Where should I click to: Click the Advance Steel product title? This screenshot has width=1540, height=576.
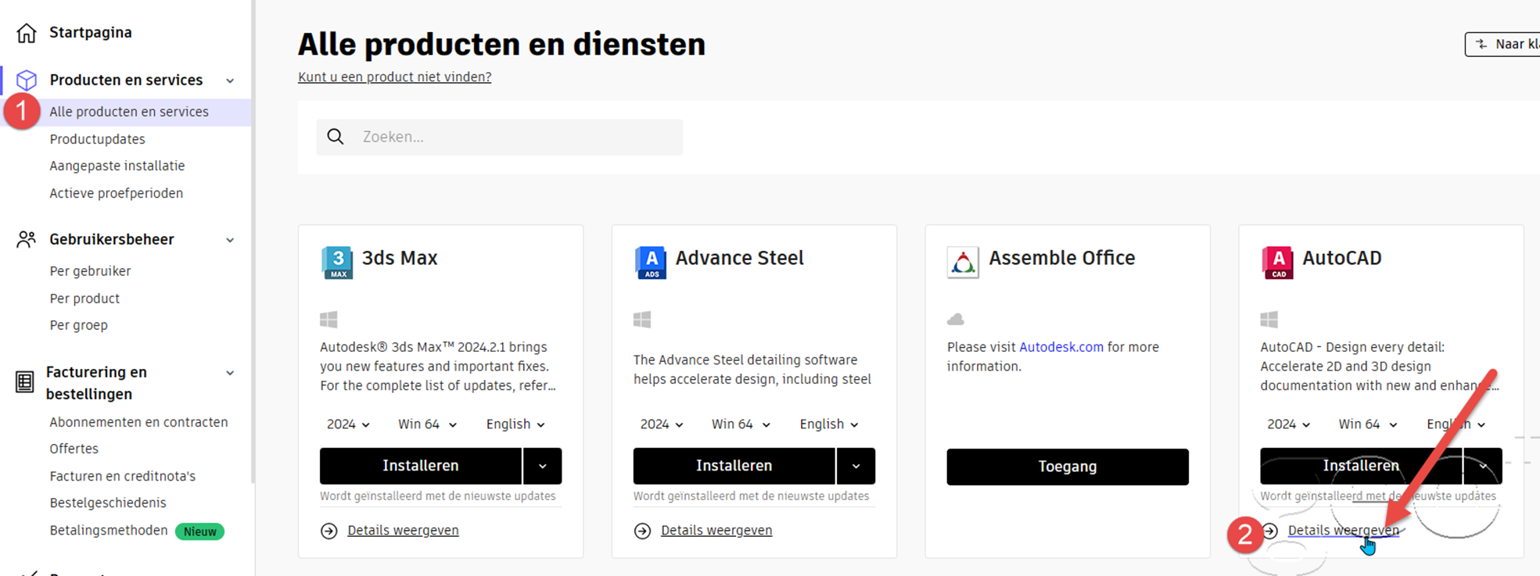tap(740, 258)
